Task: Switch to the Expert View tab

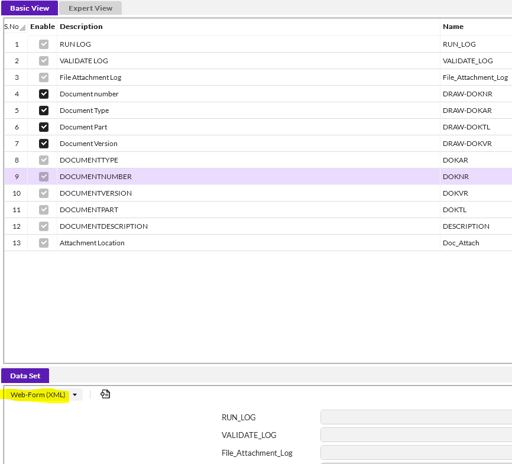Action: click(x=90, y=8)
